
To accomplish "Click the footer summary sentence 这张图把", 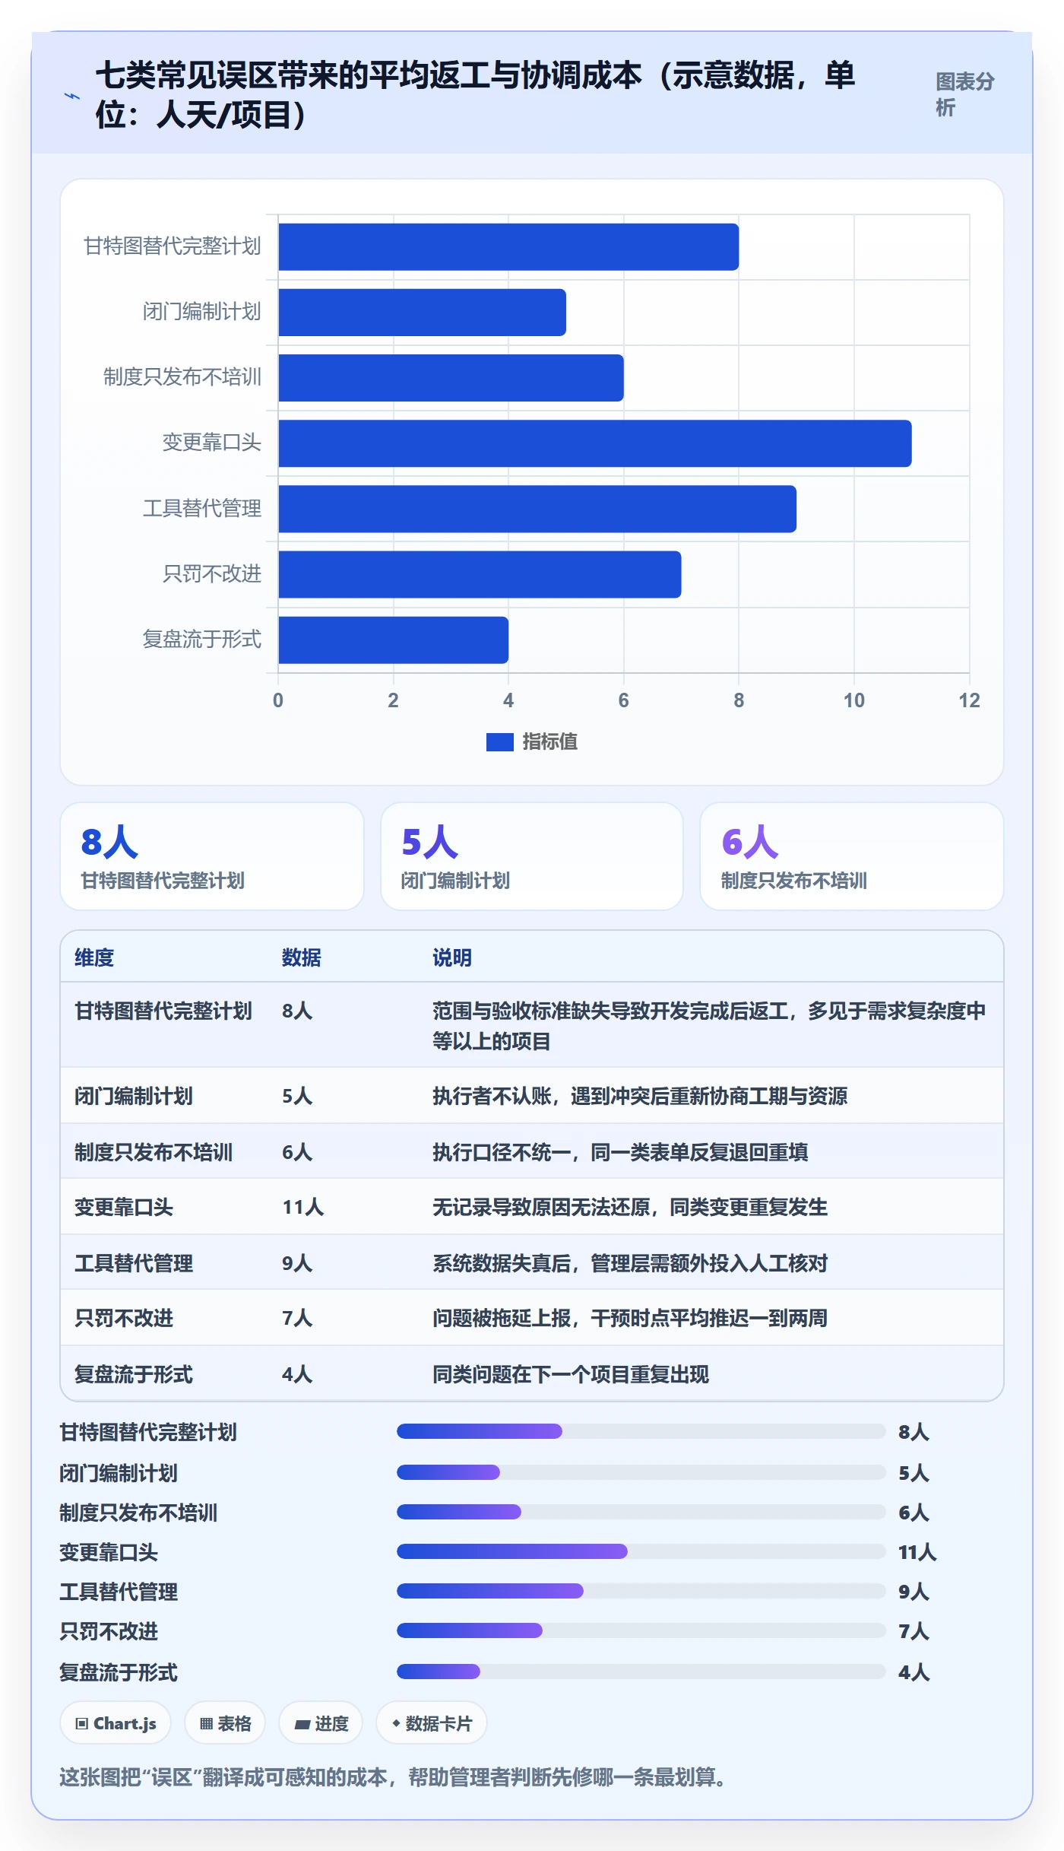I will [395, 1777].
